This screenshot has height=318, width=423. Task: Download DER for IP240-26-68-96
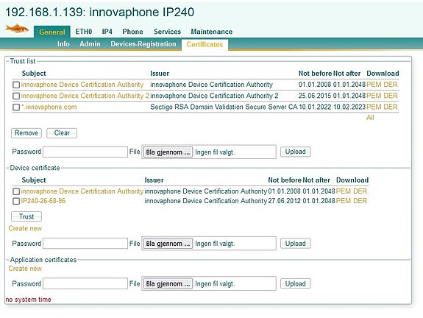(360, 201)
